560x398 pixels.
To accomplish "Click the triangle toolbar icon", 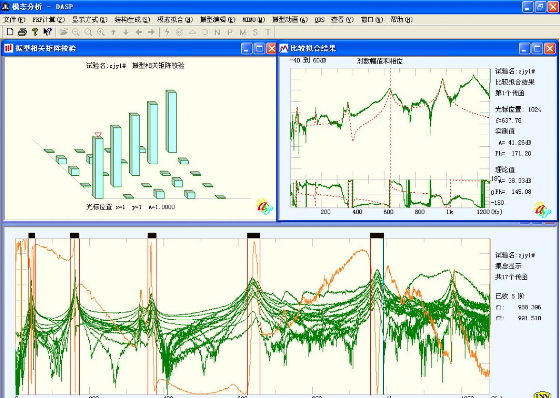I will 192,32.
